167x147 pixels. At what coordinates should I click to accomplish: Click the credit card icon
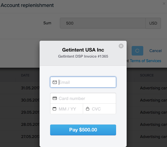point(55,98)
